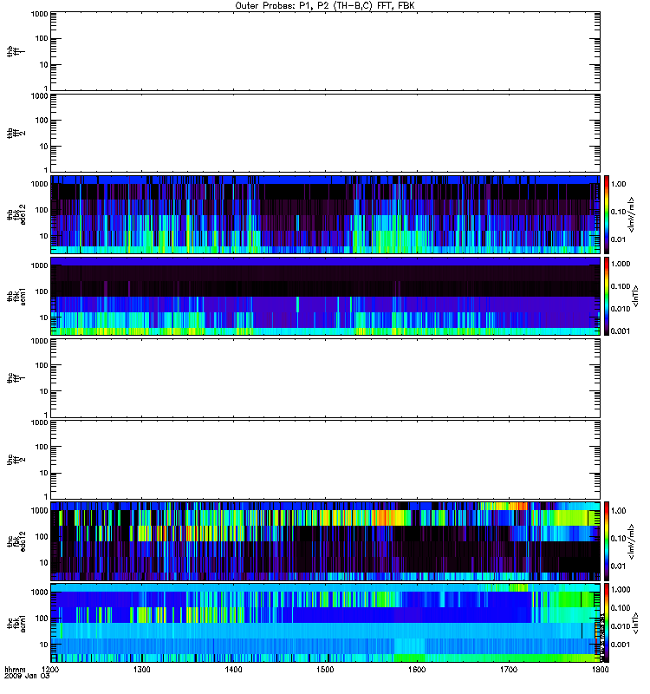Select the thb fbk scm1 color bar
The height and width of the screenshot is (694, 650).
607,296
